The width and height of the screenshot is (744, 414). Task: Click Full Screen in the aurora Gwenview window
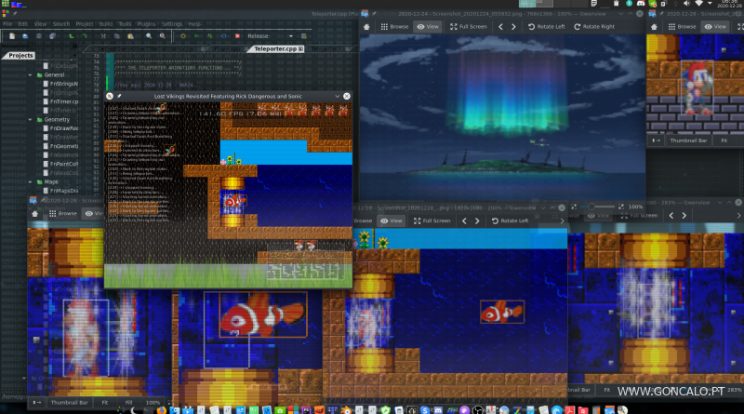pyautogui.click(x=469, y=27)
